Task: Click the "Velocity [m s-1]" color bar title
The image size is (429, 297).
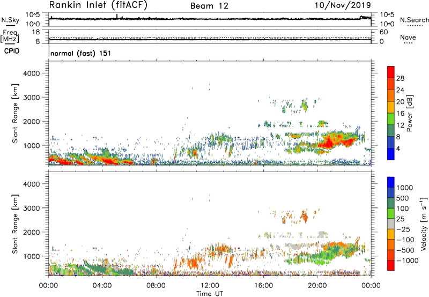Action: 424,224
